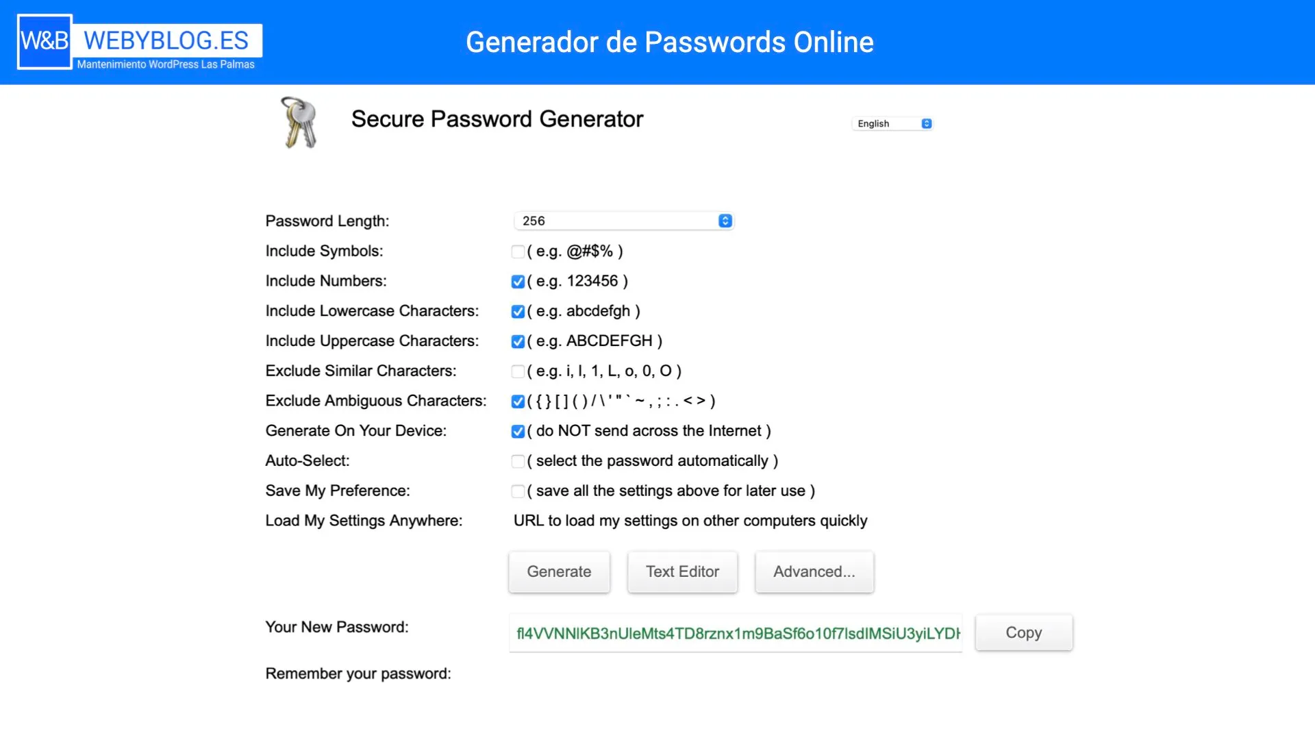Image resolution: width=1315 pixels, height=740 pixels.
Task: Click the Password Length stepper arrows
Action: pyautogui.click(x=724, y=221)
